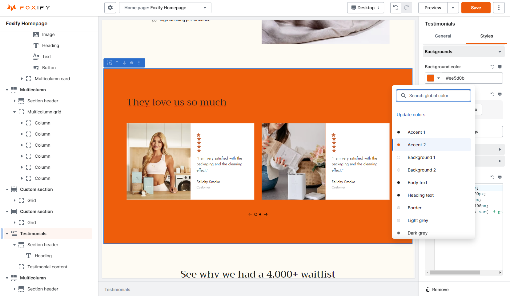The height and width of the screenshot is (296, 510).
Task: Select the Text element in tree
Action: pyautogui.click(x=46, y=57)
